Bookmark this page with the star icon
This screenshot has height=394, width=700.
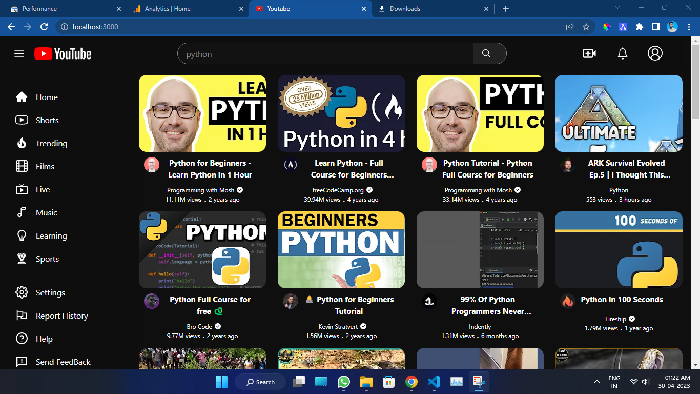586,27
